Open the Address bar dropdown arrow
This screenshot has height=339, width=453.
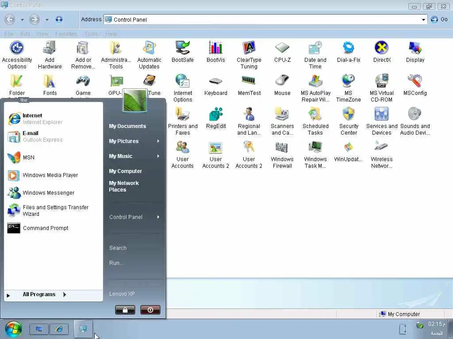[423, 19]
